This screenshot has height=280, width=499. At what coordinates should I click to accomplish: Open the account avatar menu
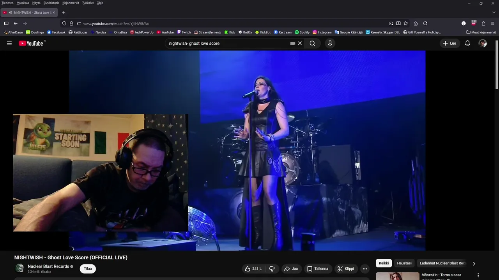[x=483, y=43]
